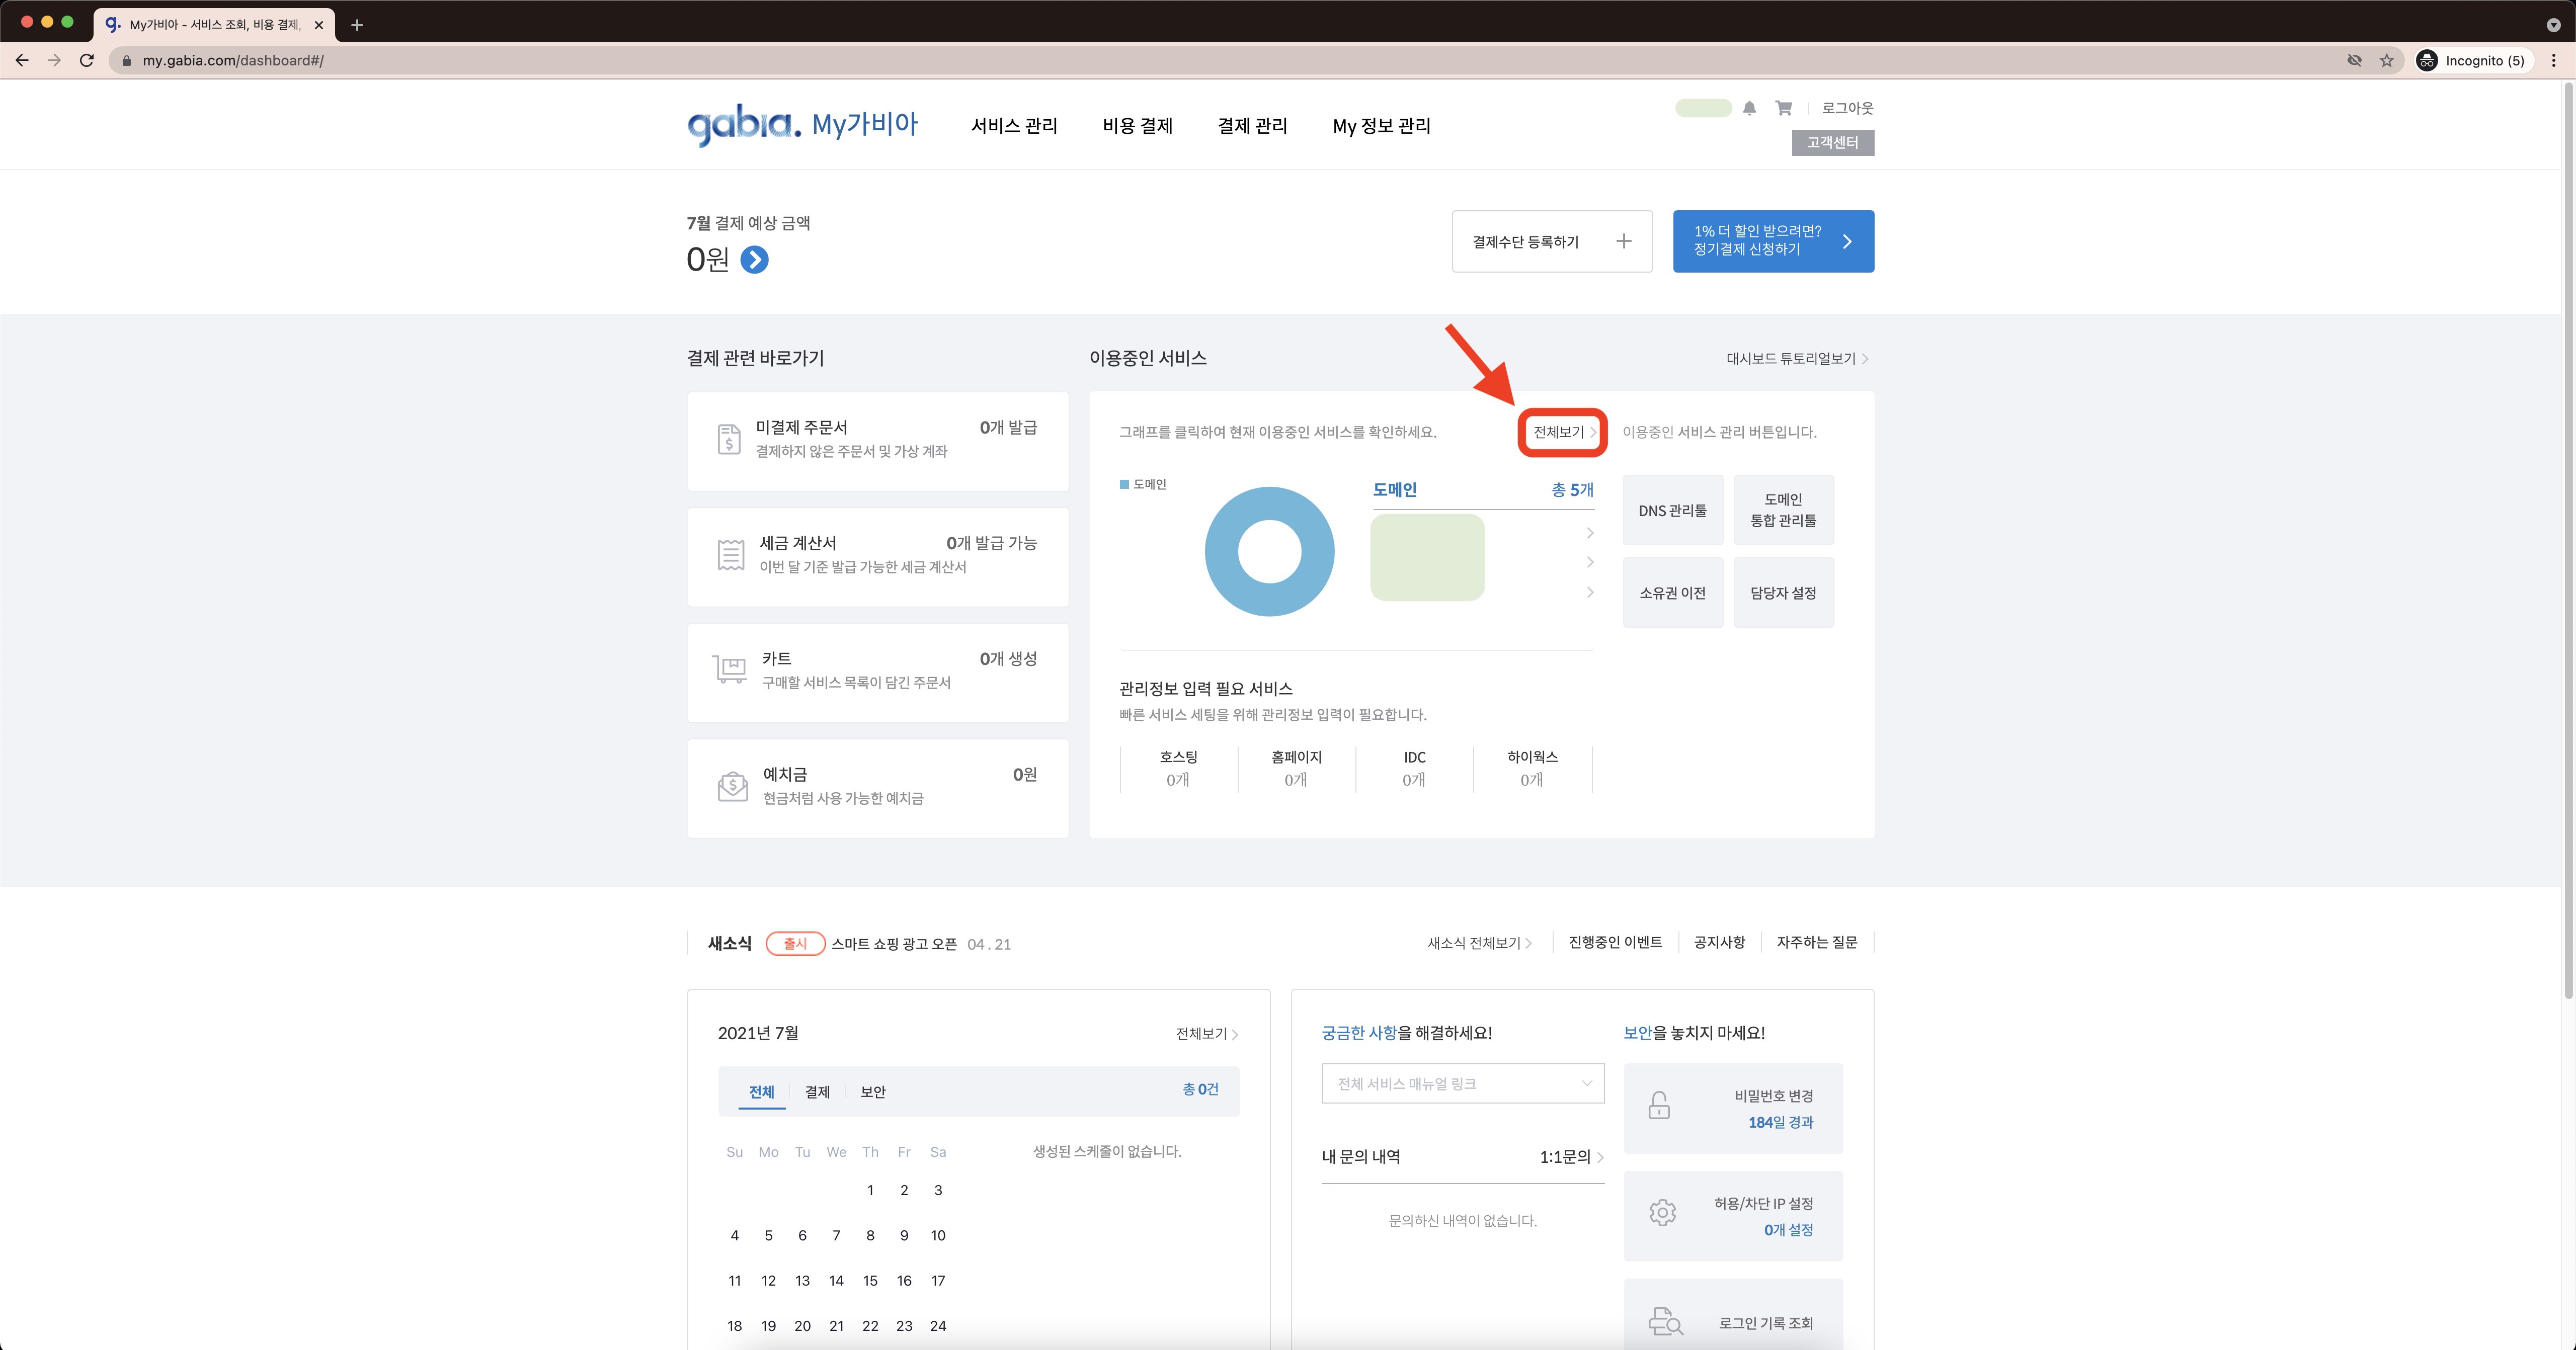The image size is (2576, 1350).
Task: Reload the page with browser refresh icon
Action: pyautogui.click(x=87, y=60)
